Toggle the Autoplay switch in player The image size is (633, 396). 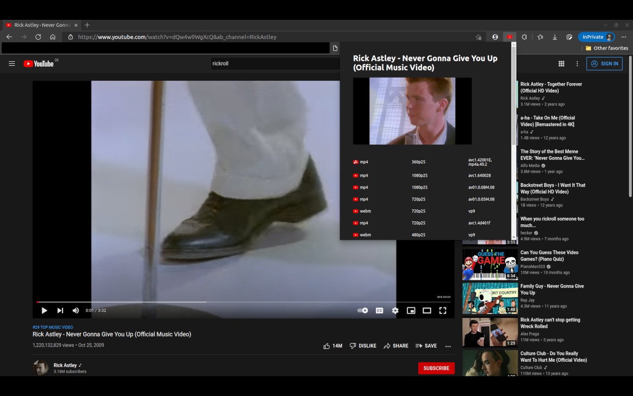tap(362, 310)
